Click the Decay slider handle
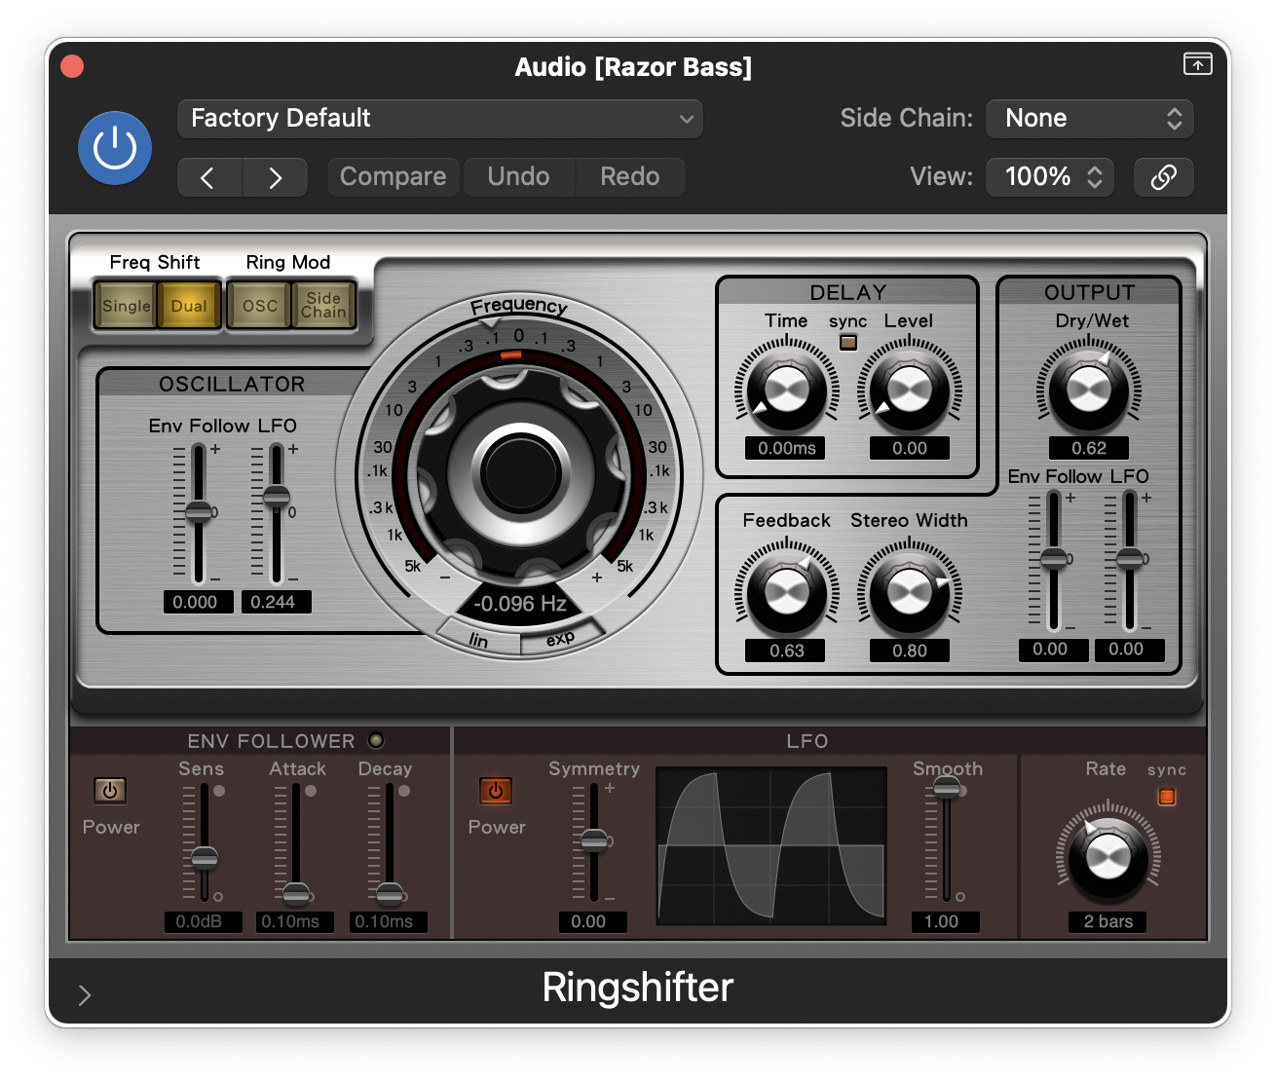This screenshot has height=1081, width=1276. coord(390,894)
